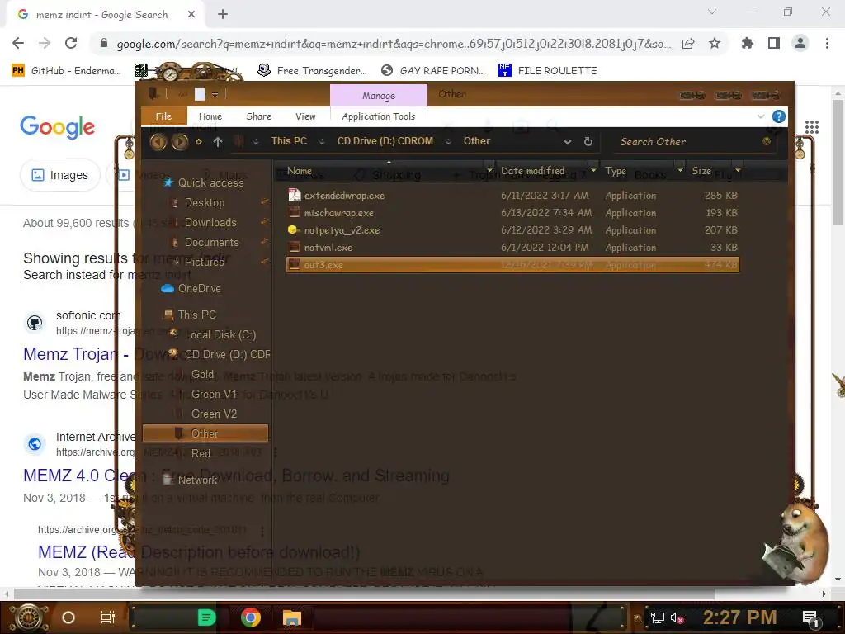
Task: Open the Type column filter dropdown
Action: [680, 170]
